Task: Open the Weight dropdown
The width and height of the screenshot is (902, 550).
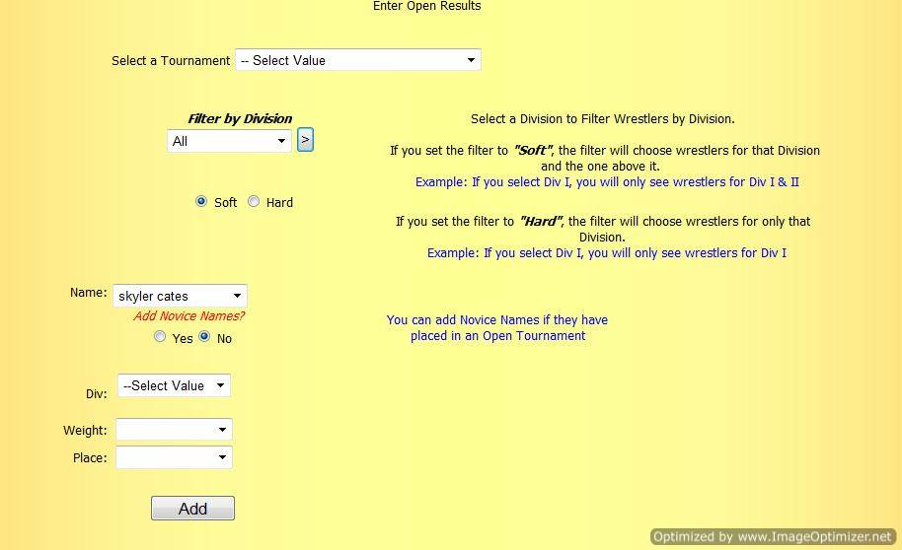Action: 174,430
